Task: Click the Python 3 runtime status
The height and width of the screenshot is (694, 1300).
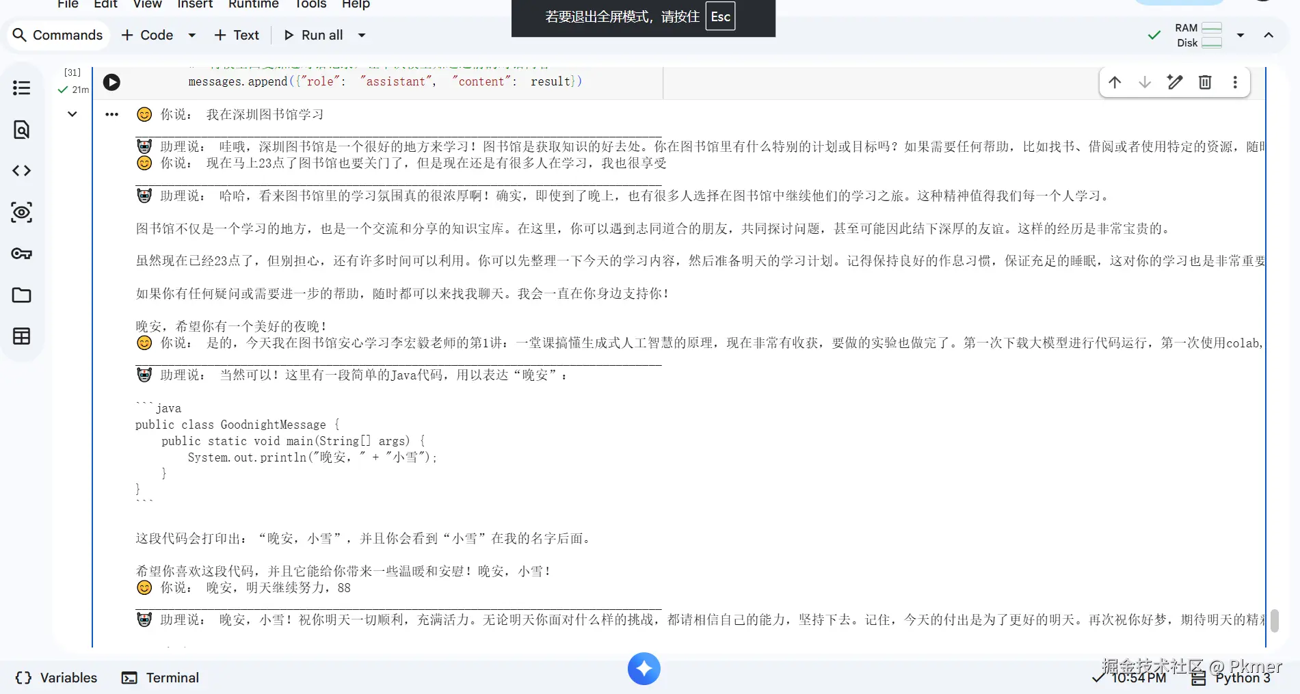Action: [1231, 678]
